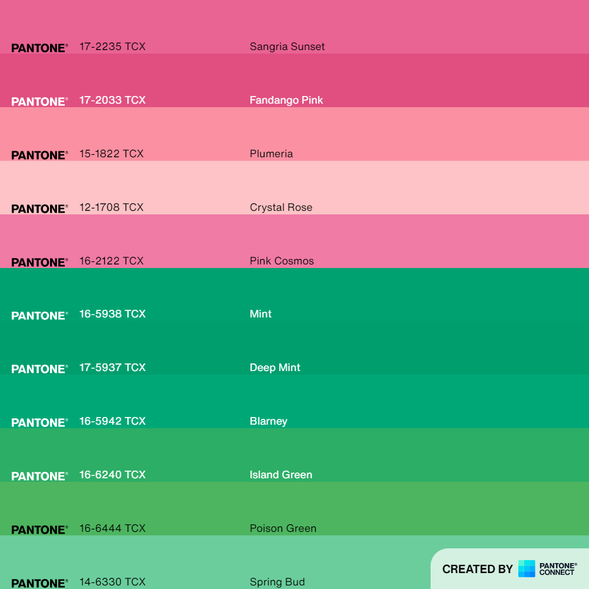
Task: Click the color name Deep Mint
Action: coord(275,368)
